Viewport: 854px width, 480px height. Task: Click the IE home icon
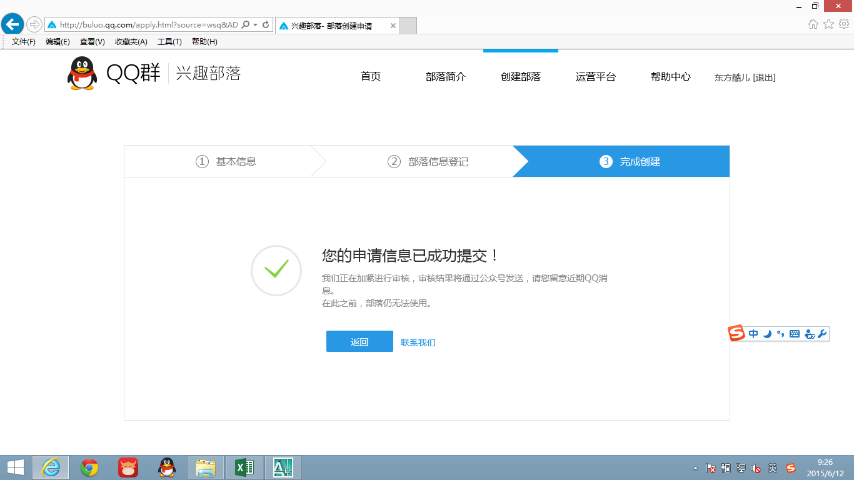(813, 24)
